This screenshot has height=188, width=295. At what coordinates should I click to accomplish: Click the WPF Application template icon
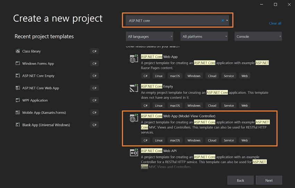click(x=17, y=100)
